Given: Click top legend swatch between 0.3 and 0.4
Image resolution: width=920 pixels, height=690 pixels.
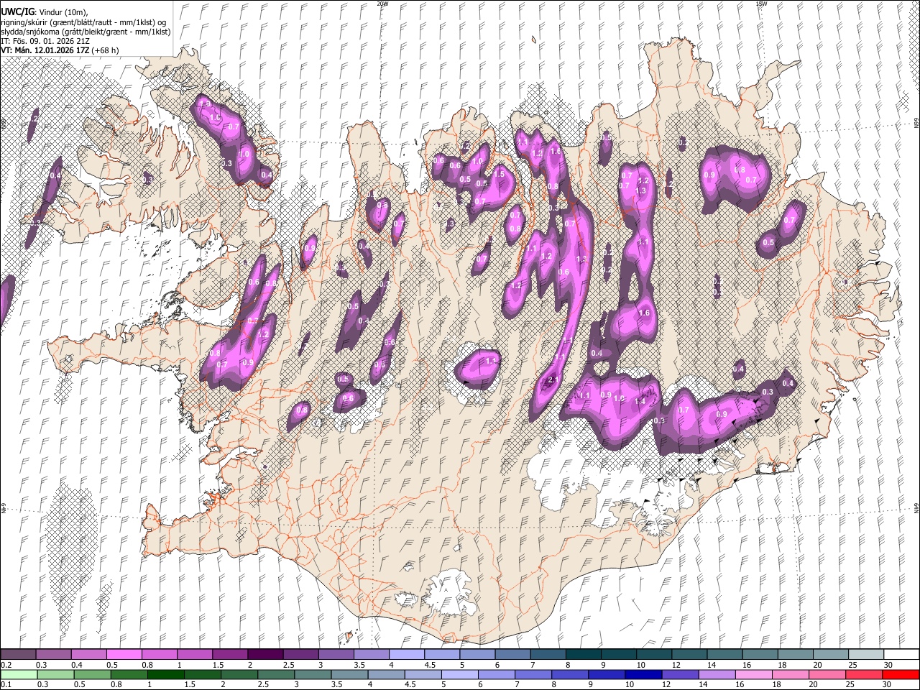Looking at the screenshot, I should pyautogui.click(x=54, y=654).
